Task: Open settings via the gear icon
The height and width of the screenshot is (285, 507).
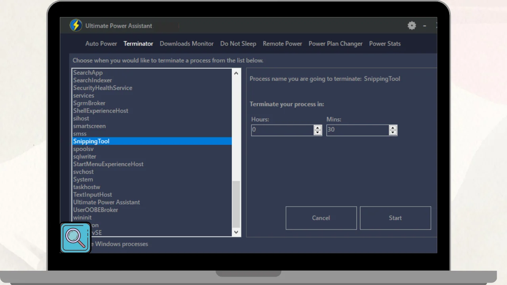Action: click(412, 26)
